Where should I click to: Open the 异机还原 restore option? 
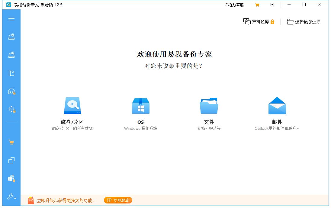pyautogui.click(x=258, y=21)
